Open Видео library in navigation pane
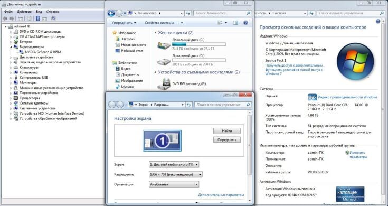This screenshot has height=206, width=388. 123,69
